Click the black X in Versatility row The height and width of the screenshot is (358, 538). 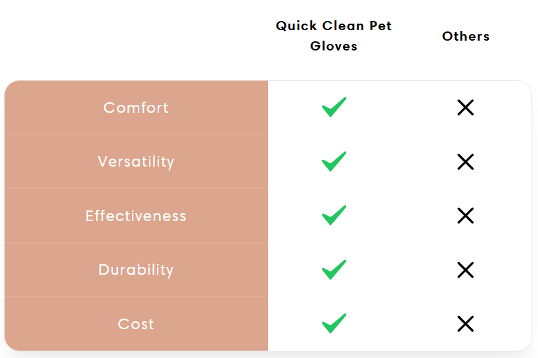pos(465,161)
